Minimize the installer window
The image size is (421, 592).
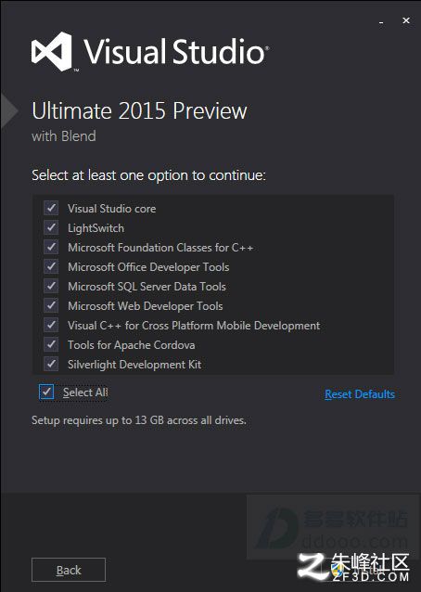point(381,22)
